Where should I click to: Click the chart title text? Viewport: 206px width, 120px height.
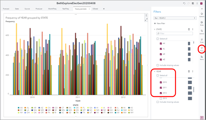coord(27,18)
